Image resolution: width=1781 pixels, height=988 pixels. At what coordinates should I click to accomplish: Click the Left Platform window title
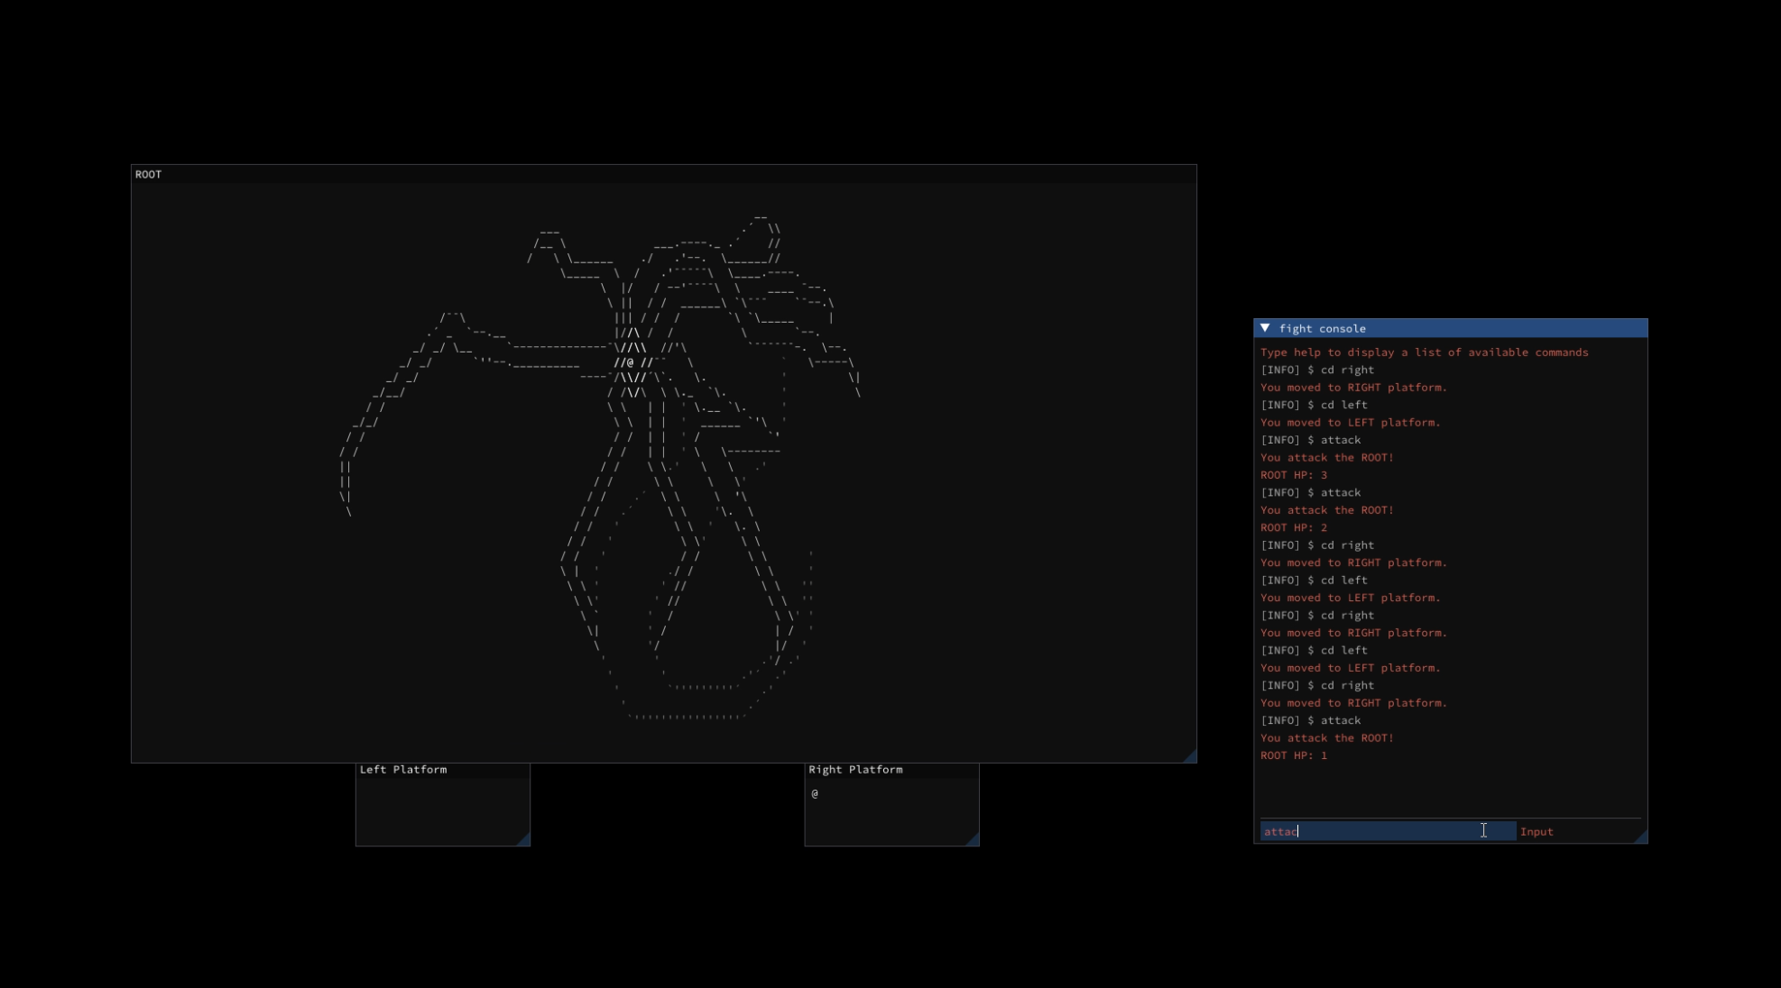click(403, 770)
